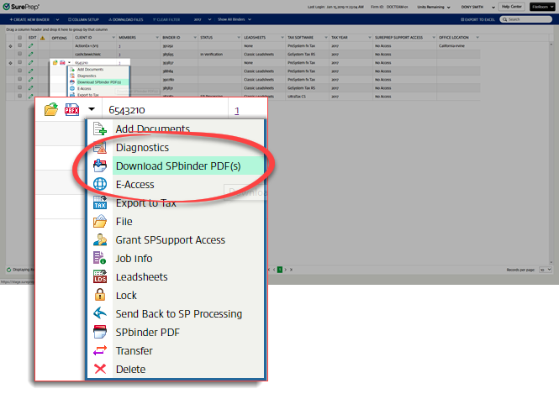Click the Diagnostics warning icon
This screenshot has height=394, width=559.
point(101,148)
